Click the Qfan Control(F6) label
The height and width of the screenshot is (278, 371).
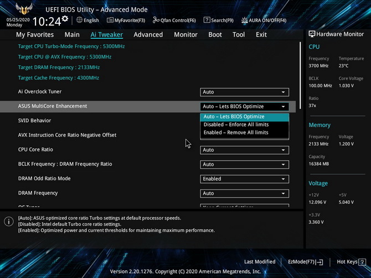tap(178, 20)
